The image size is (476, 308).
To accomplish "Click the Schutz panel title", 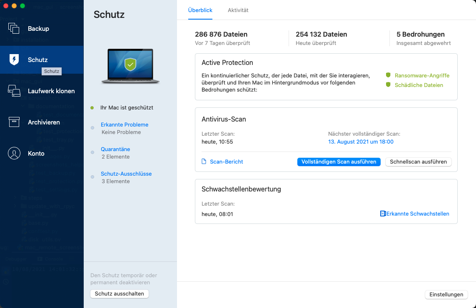I will tap(109, 15).
